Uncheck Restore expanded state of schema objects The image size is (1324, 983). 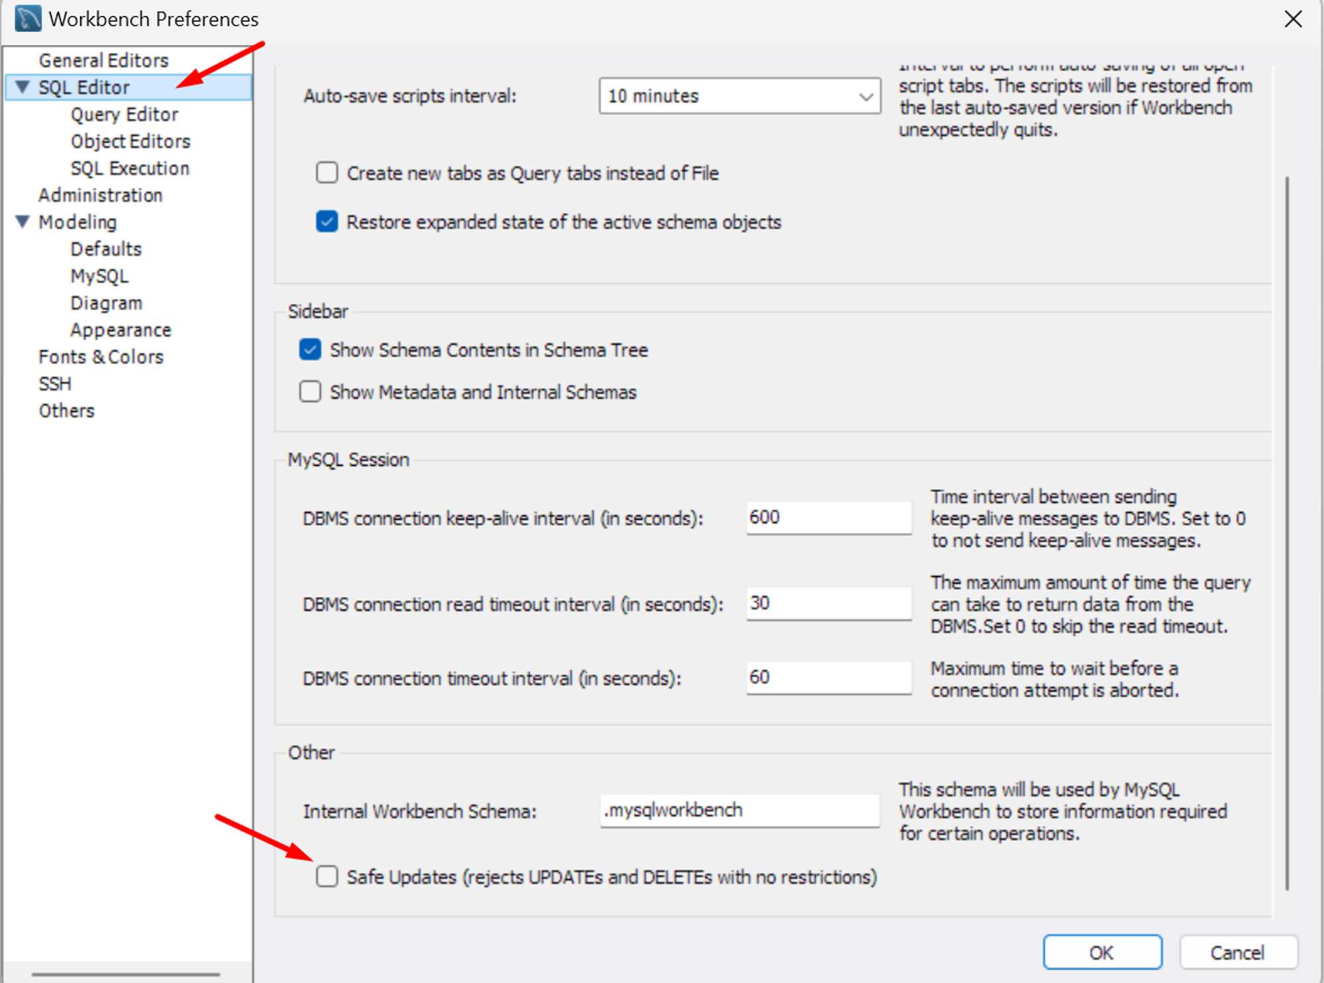click(x=327, y=222)
